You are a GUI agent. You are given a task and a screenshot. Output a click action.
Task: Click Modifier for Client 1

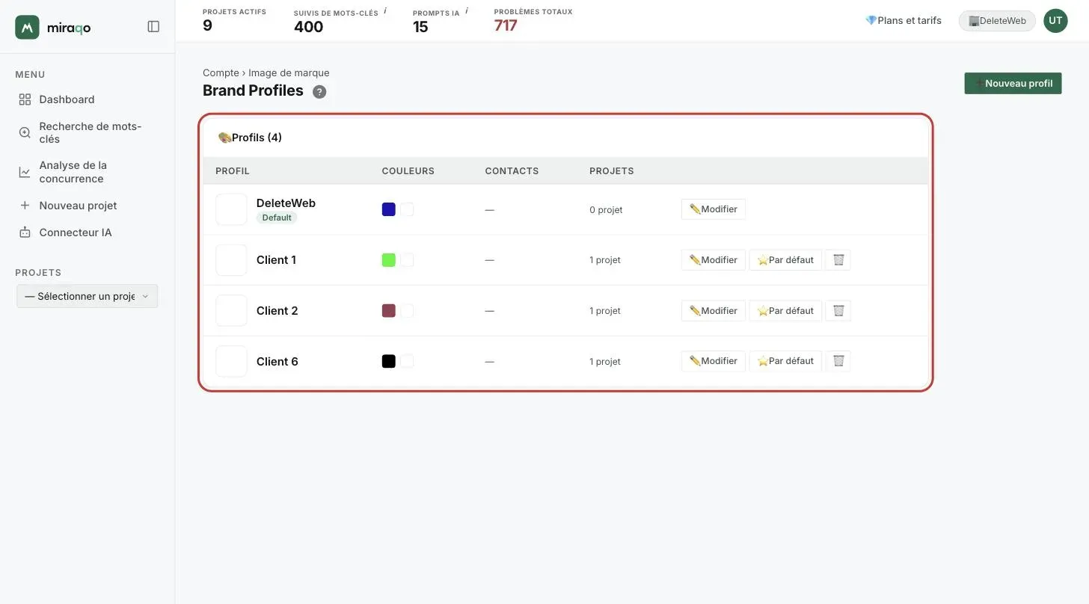713,260
